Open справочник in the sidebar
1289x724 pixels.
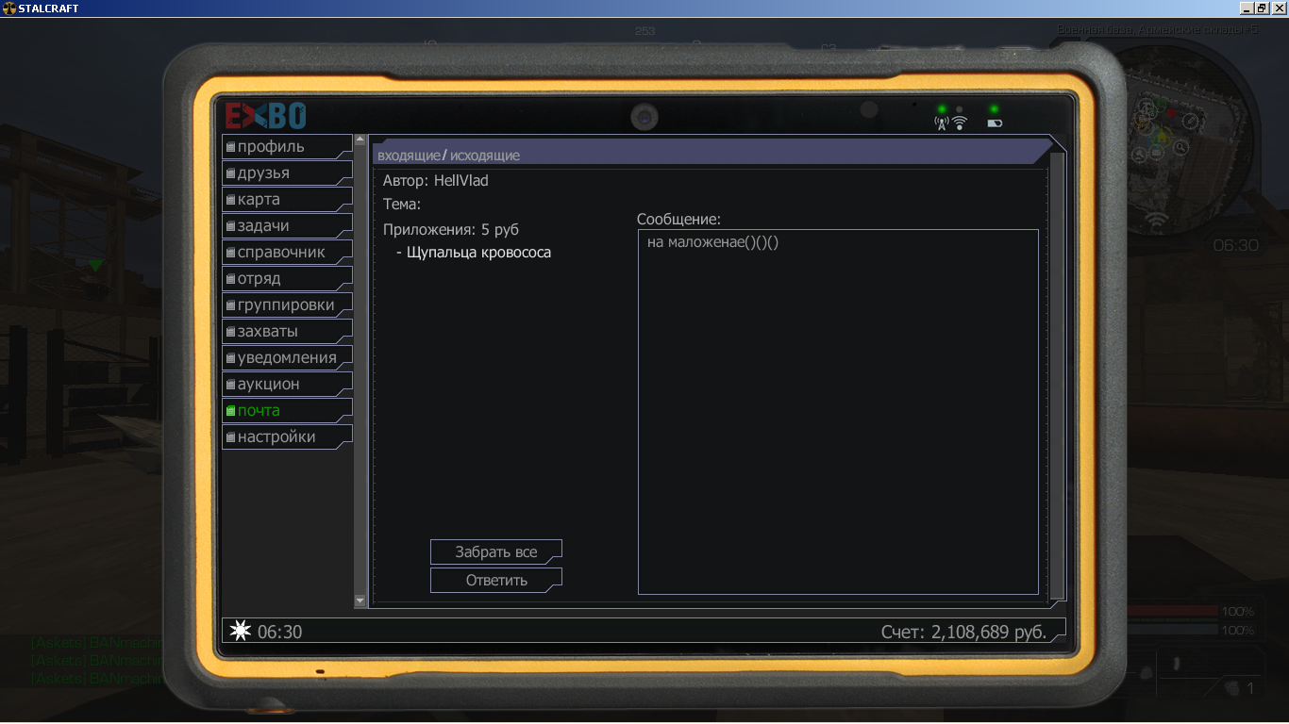click(287, 253)
